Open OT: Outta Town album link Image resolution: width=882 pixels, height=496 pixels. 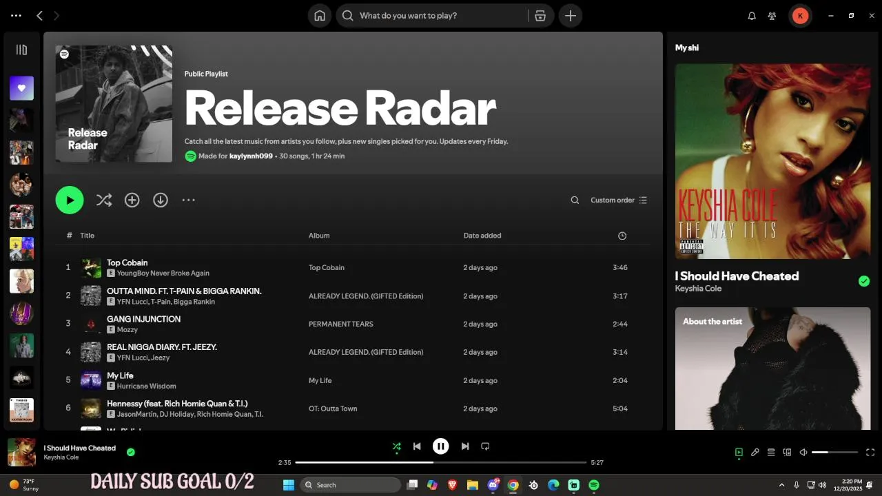pyautogui.click(x=333, y=409)
